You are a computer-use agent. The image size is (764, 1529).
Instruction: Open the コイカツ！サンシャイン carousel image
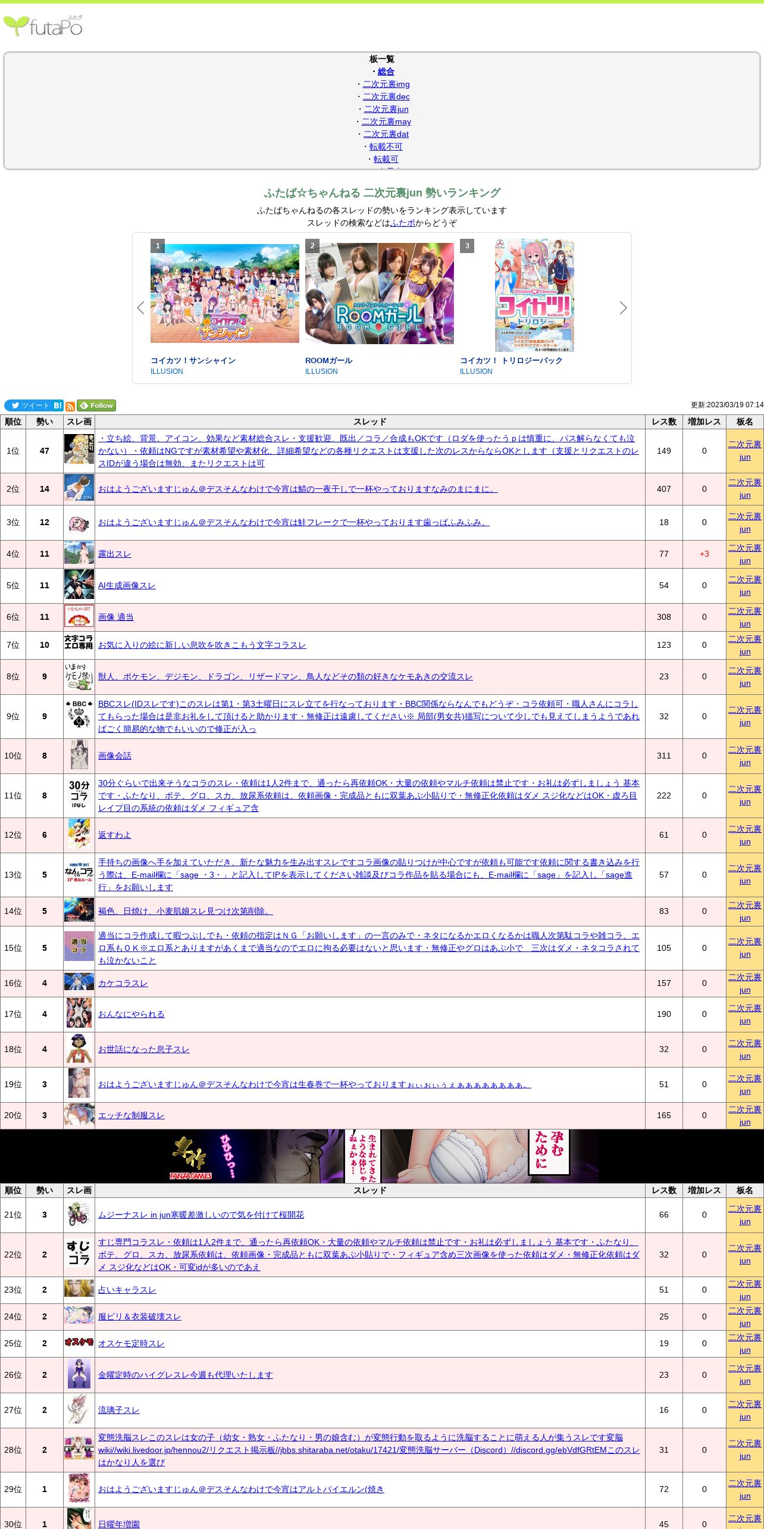225,293
